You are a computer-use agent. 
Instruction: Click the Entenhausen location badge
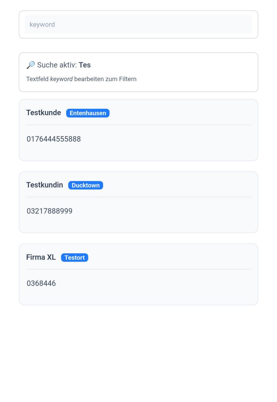(x=88, y=113)
